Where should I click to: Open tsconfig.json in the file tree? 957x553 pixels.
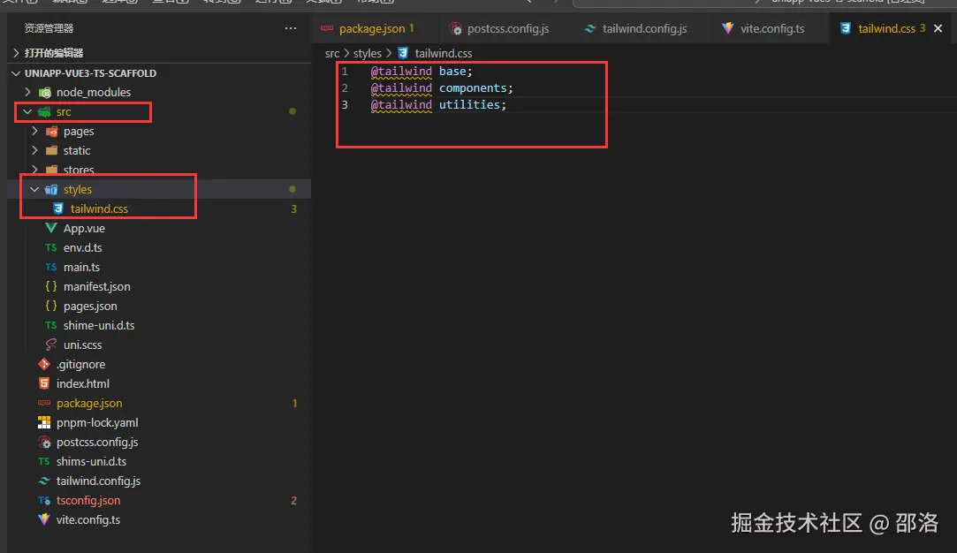click(88, 501)
